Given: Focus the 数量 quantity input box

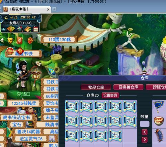Looking at the screenshot, I should [144, 124].
